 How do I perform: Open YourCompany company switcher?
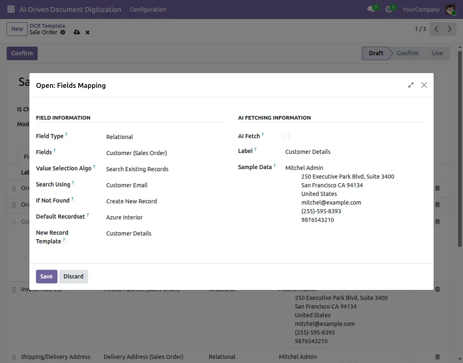click(x=421, y=9)
